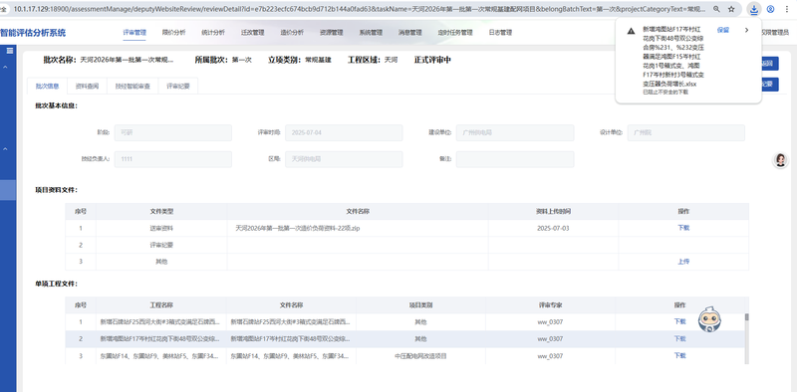The width and height of the screenshot is (797, 392).
Task: Click the upload date 2025-07-03 cell
Action: (x=553, y=229)
